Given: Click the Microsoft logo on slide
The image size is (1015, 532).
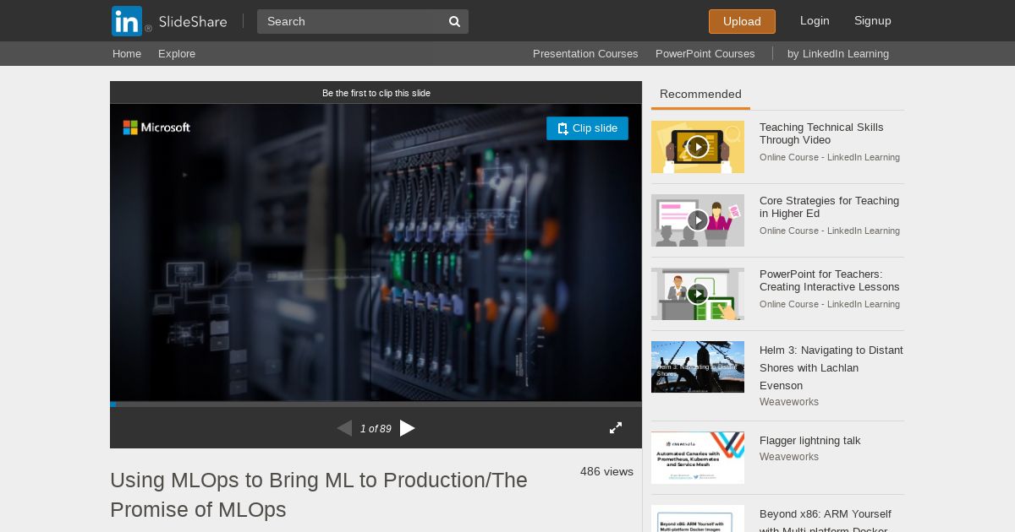Looking at the screenshot, I should tap(156, 128).
